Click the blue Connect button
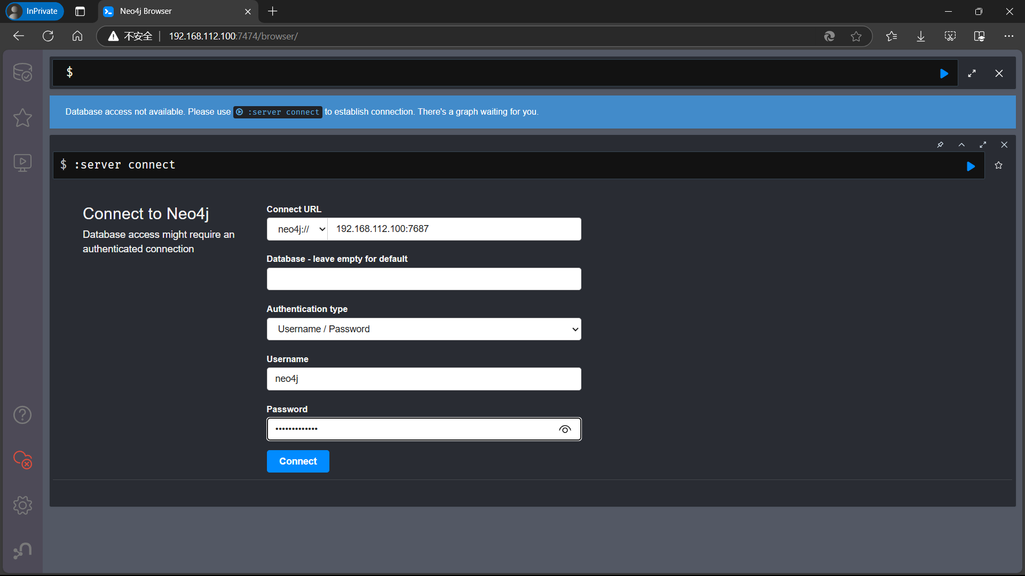 coord(298,461)
